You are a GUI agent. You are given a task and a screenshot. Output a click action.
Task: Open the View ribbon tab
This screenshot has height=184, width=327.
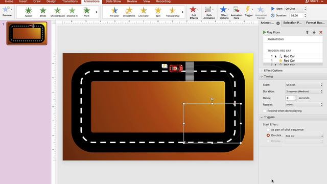(x=147, y=2)
